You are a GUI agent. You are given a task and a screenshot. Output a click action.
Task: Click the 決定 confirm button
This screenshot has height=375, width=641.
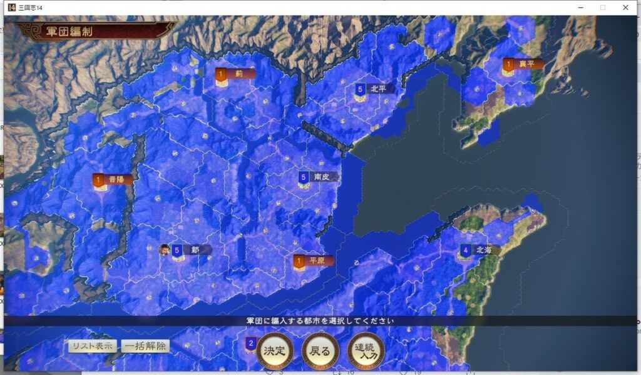(x=275, y=351)
